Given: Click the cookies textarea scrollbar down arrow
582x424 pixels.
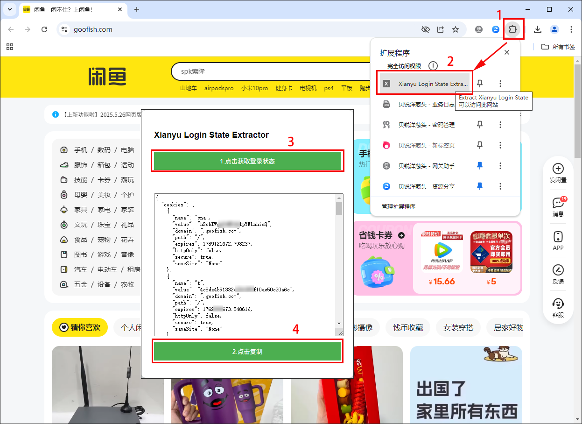Looking at the screenshot, I should tap(339, 324).
